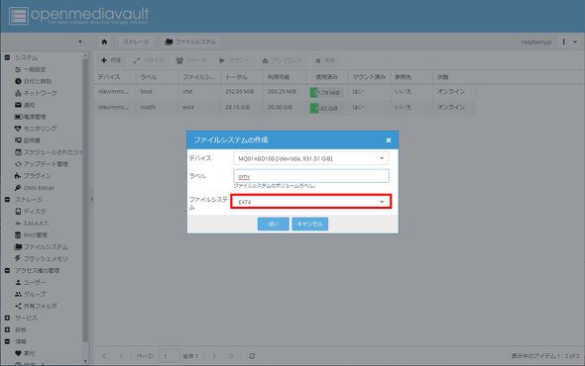Open ディスク in the storage menu
The width and height of the screenshot is (585, 366).
(31, 211)
